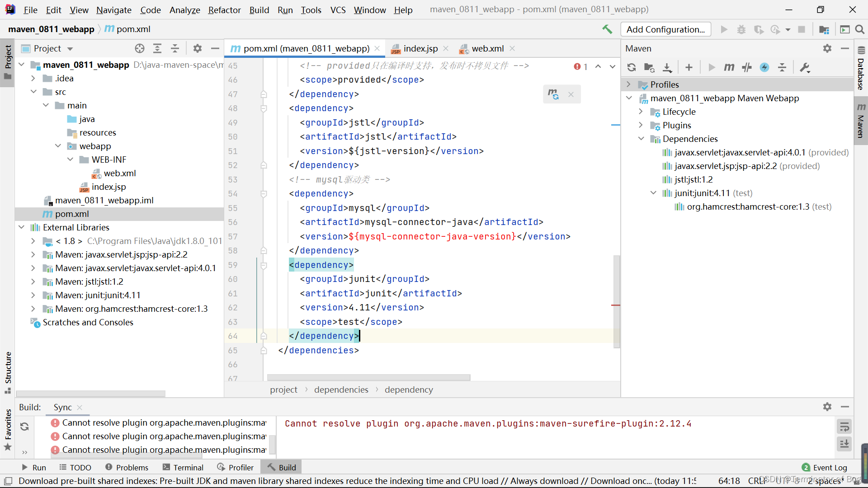The height and width of the screenshot is (488, 868).
Task: Toggle Skip Tests Mode icon
Action: (764, 67)
